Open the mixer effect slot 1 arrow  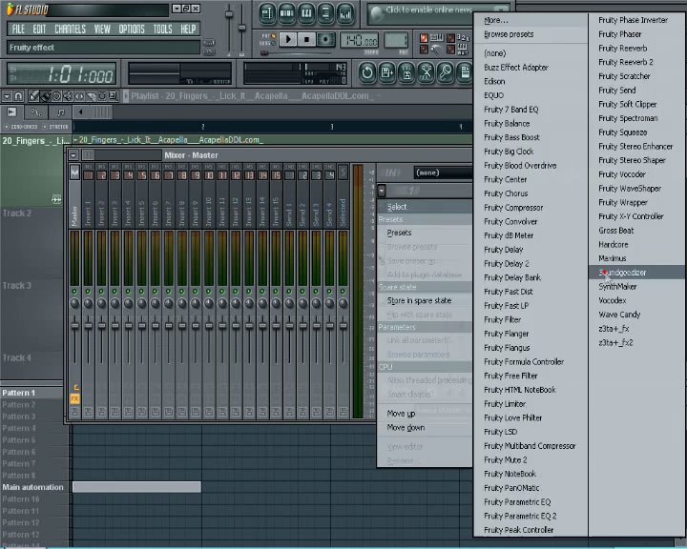pos(382,191)
